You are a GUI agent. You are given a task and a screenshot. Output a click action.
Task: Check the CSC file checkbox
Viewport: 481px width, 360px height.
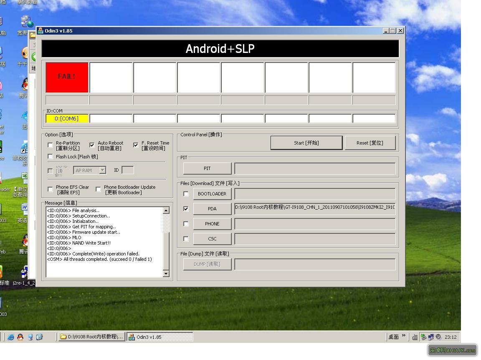point(186,239)
